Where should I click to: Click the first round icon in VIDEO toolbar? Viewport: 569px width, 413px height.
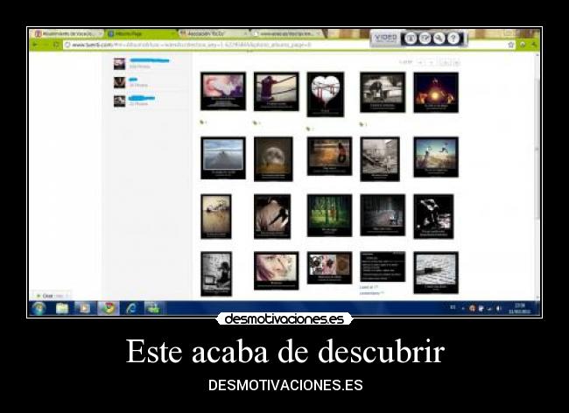point(411,38)
